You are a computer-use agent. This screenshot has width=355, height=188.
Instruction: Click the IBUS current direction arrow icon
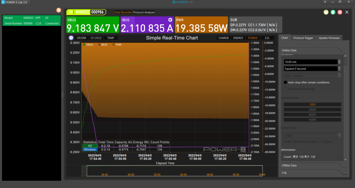pyautogui.click(x=170, y=20)
